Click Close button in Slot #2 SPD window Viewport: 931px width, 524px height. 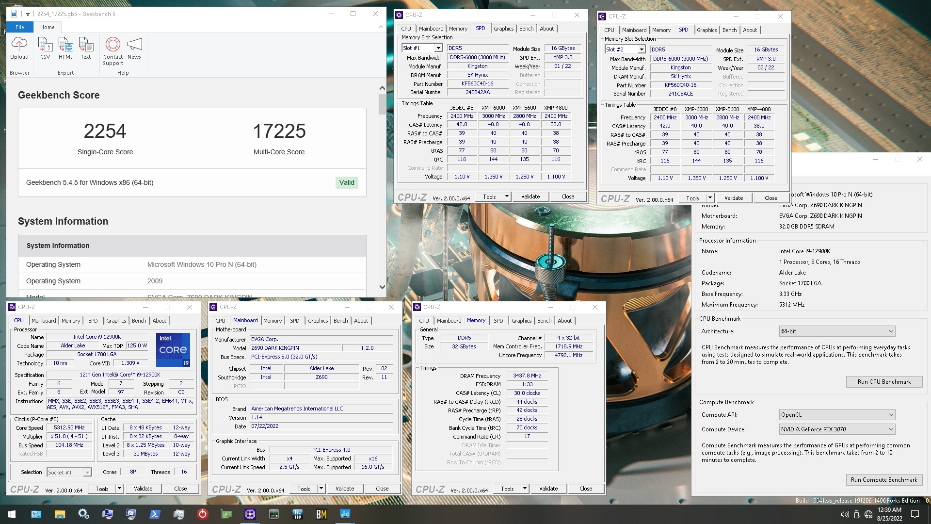(x=771, y=198)
